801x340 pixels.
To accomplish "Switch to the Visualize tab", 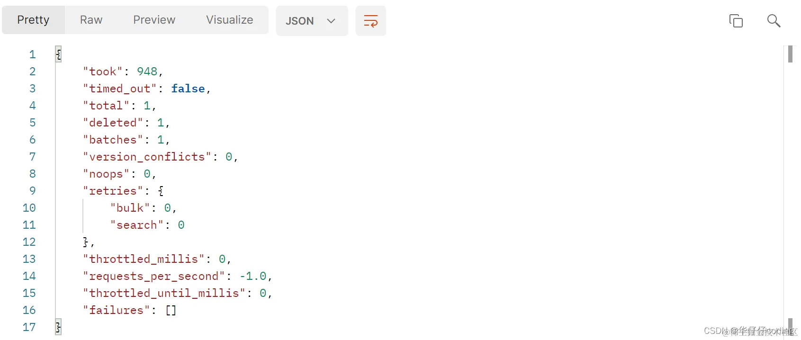I will [229, 20].
